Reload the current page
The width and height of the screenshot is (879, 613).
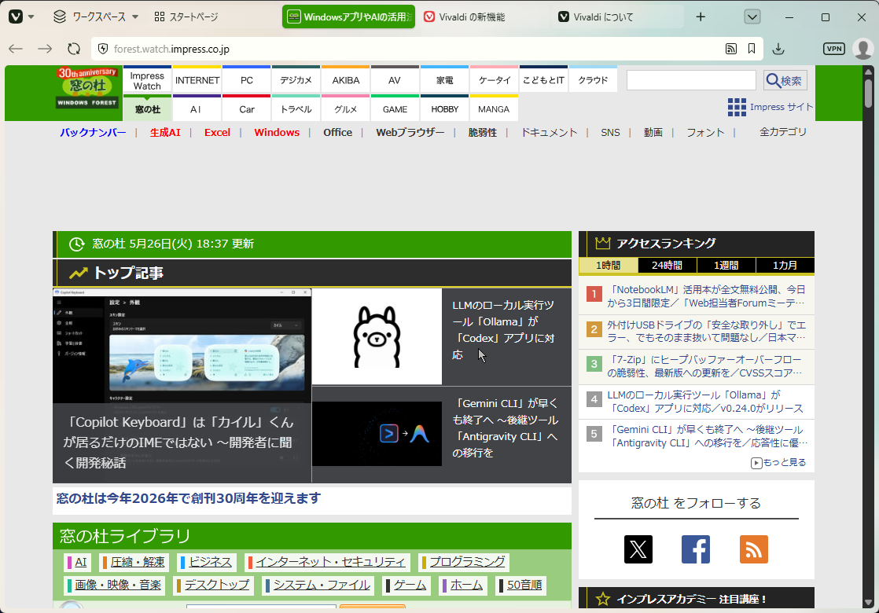74,49
